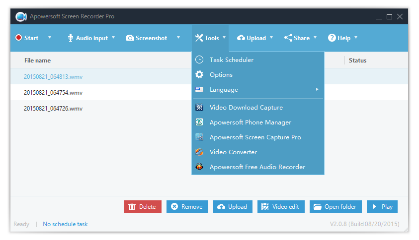Click the Language flag icon
This screenshot has width=419, height=240.
click(199, 90)
